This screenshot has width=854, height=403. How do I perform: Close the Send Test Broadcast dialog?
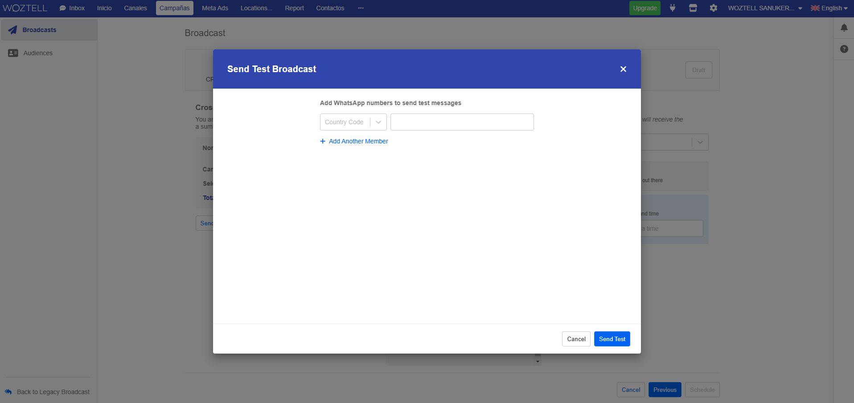[x=623, y=69]
